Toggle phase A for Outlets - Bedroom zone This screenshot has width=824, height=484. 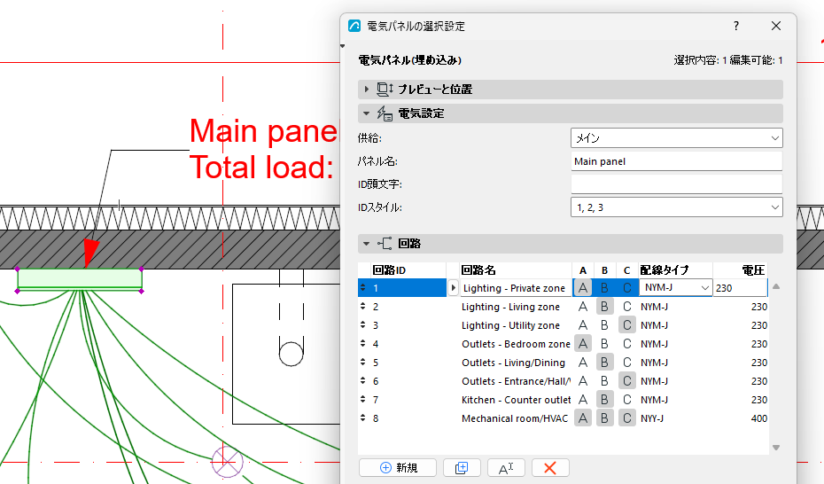click(x=583, y=344)
